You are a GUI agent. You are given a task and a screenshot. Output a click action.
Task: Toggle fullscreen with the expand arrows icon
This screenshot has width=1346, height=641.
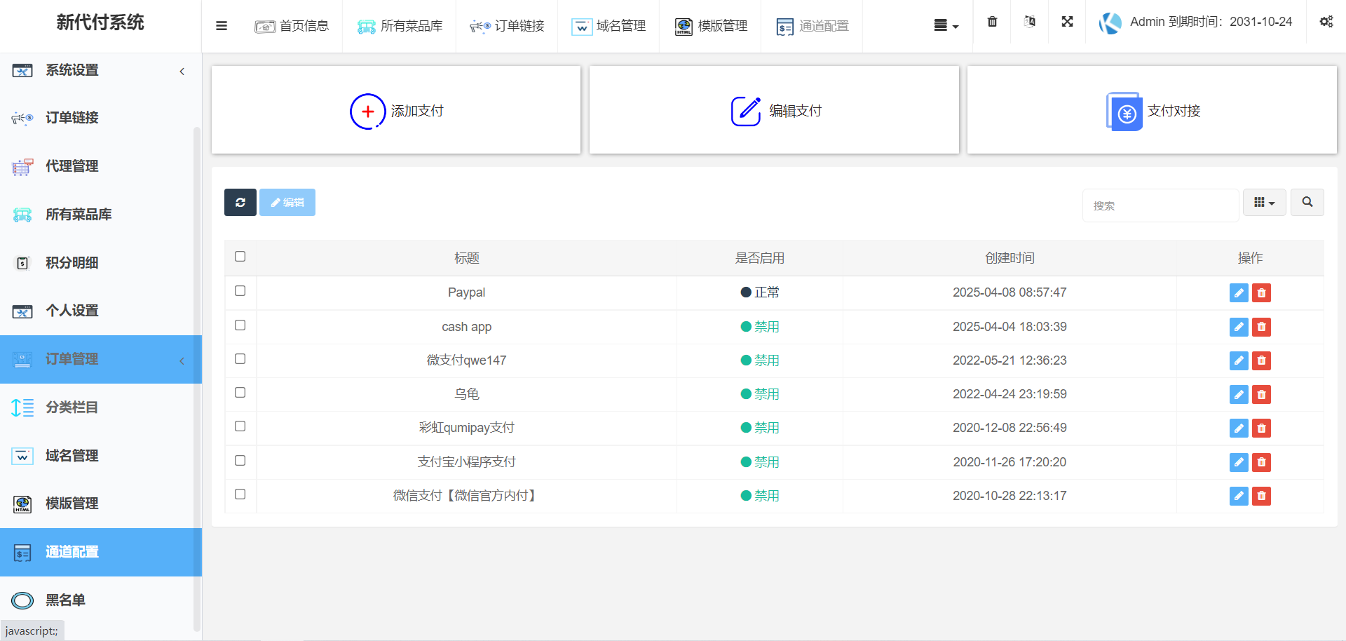point(1067,22)
